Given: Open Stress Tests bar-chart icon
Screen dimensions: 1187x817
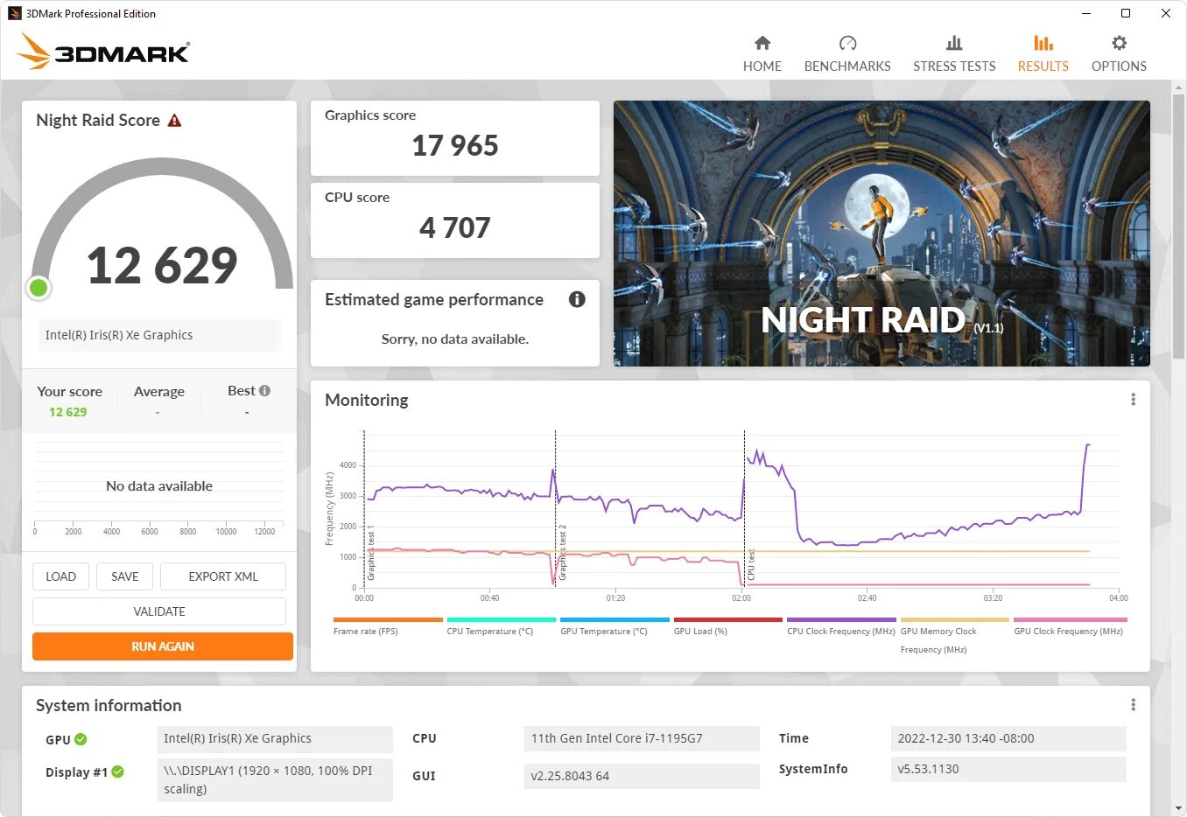Looking at the screenshot, I should pos(954,43).
